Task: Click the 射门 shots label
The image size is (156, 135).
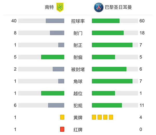Action: 78,33
